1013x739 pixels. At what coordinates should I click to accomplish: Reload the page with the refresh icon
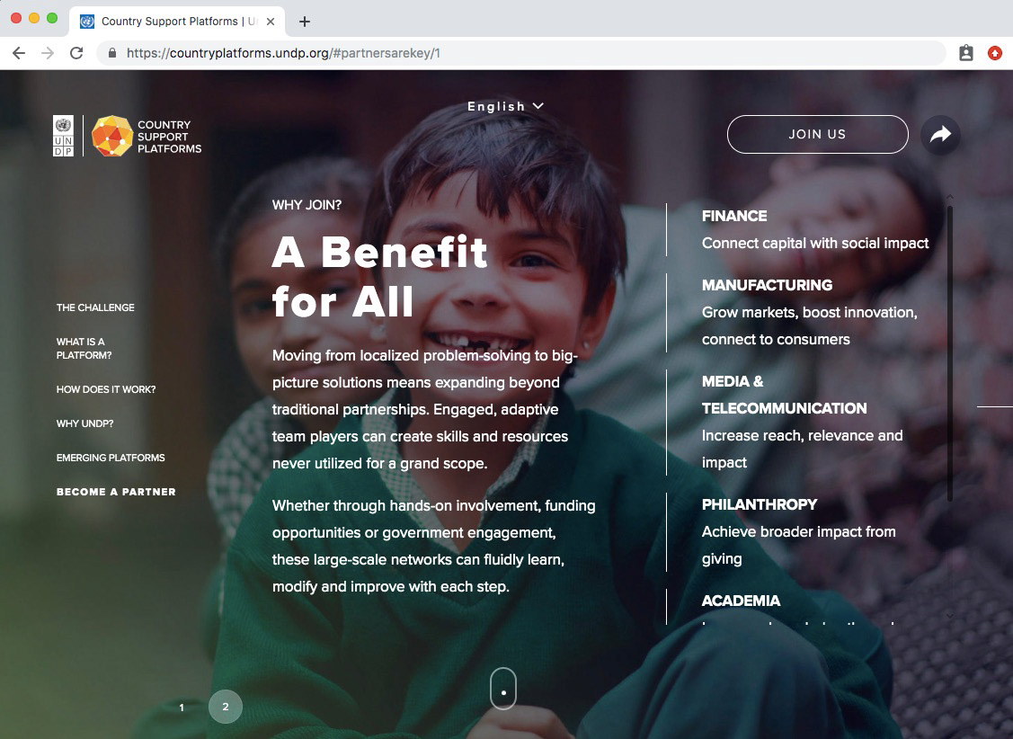point(76,53)
